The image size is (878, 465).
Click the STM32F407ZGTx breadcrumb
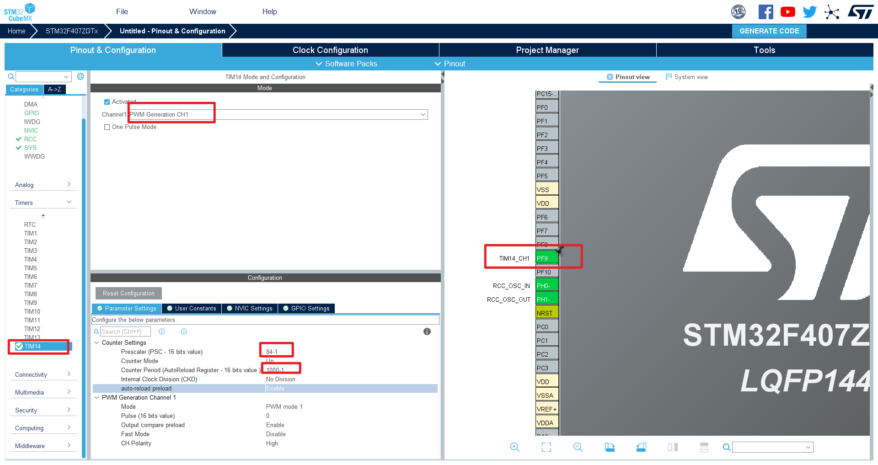tap(72, 31)
